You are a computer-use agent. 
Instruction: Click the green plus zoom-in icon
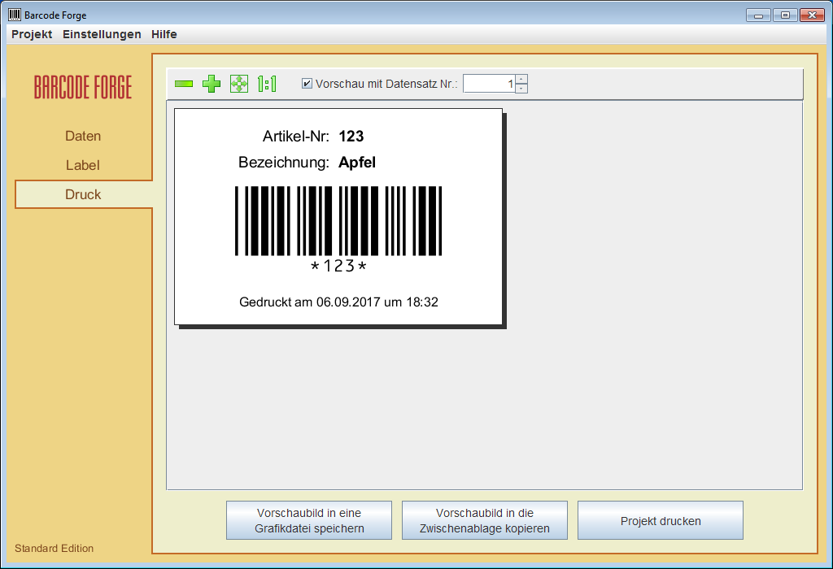(212, 84)
